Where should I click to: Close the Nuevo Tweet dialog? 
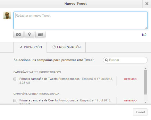point(147,4)
